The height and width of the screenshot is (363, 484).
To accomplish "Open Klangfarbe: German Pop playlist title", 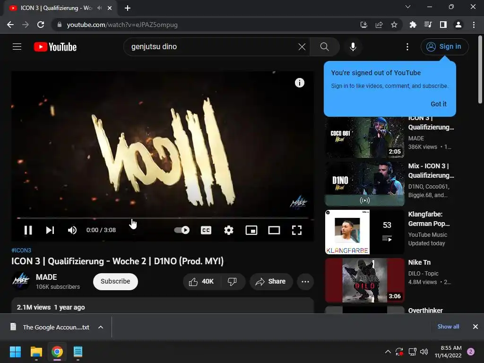I will click(x=429, y=219).
